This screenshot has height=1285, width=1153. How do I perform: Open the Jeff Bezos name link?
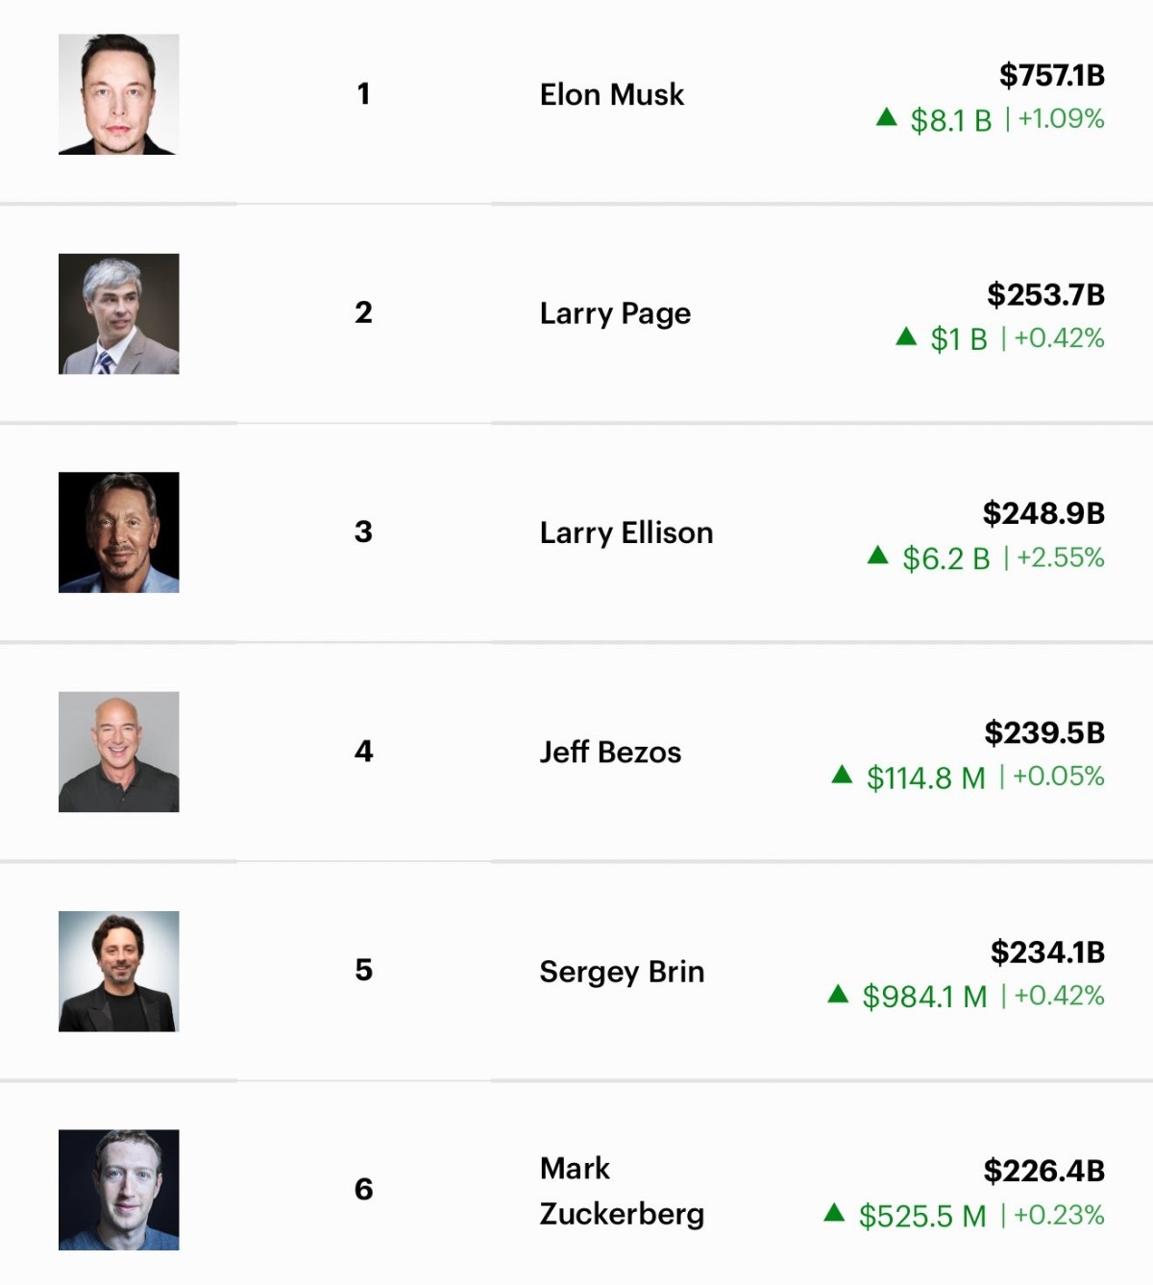610,752
